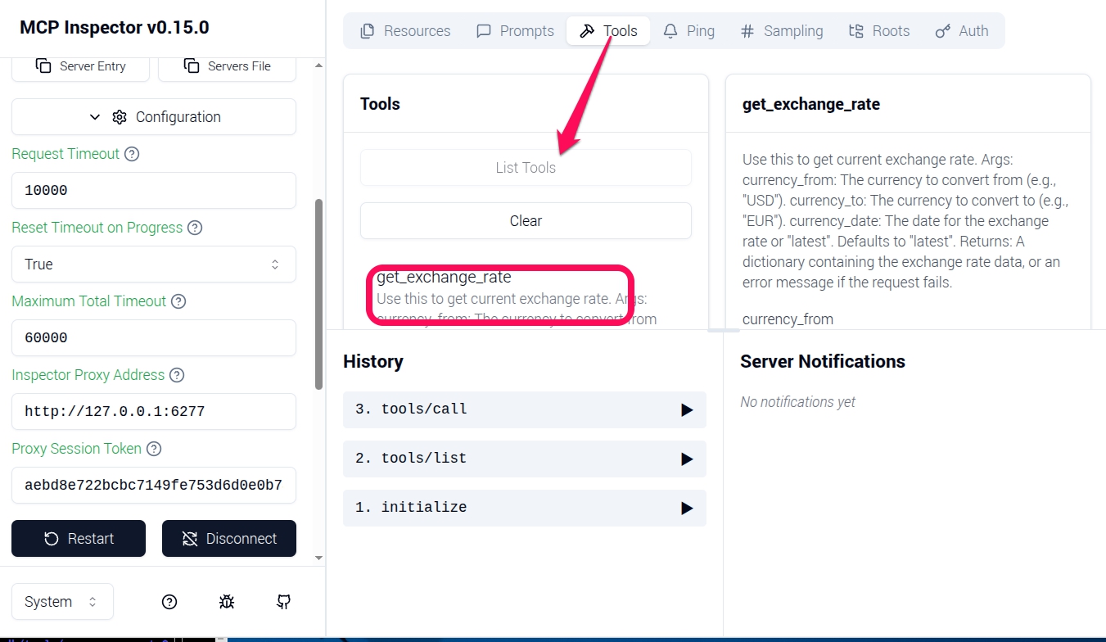This screenshot has height=642, width=1106.
Task: Collapse the Configuration section
Action: 154,117
